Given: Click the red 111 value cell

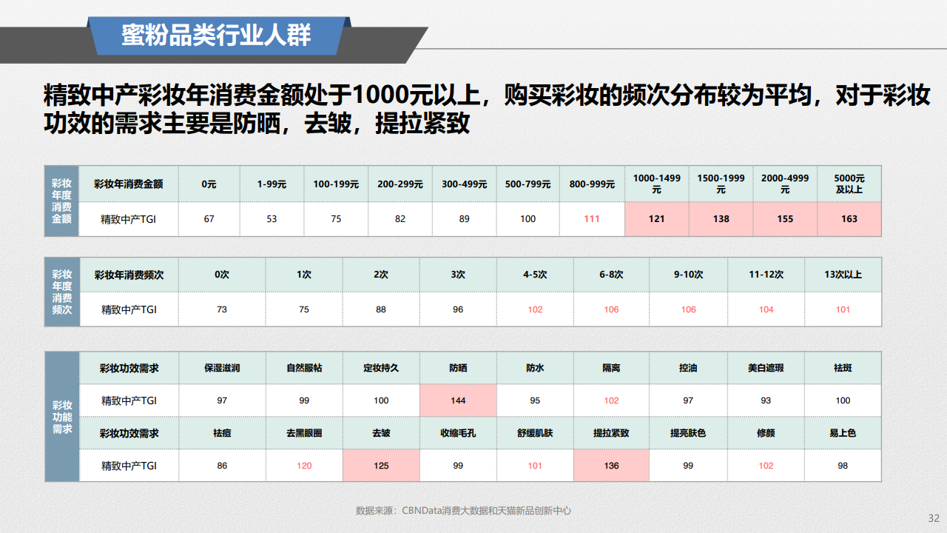Looking at the screenshot, I should tap(592, 219).
